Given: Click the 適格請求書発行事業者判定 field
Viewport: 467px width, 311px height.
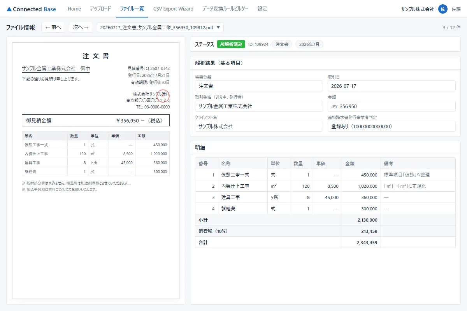Looking at the screenshot, I should pos(392,126).
